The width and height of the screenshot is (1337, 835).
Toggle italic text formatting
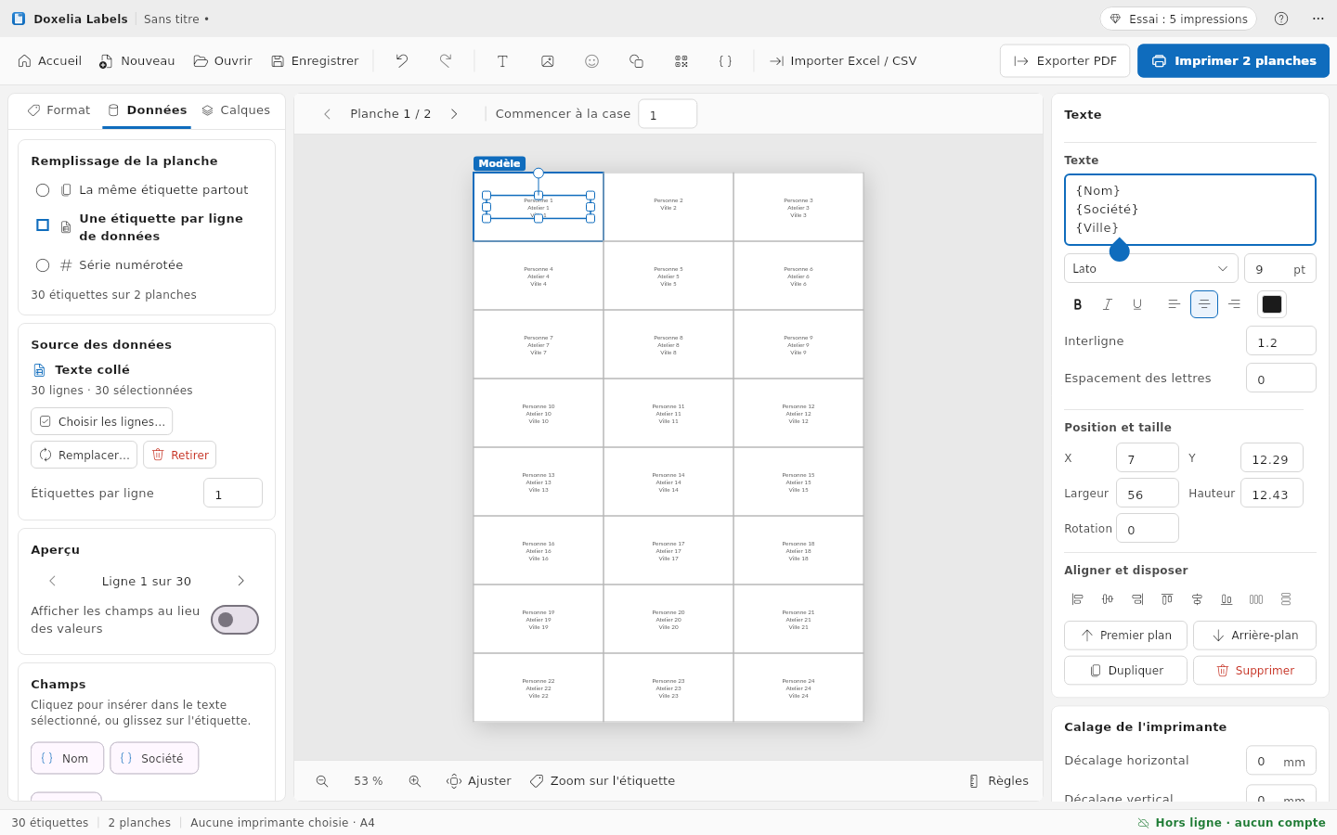click(1108, 304)
